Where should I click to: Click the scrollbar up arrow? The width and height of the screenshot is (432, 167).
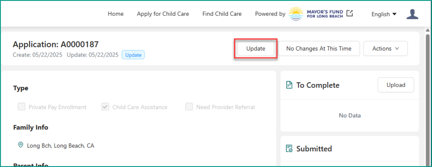coord(427,30)
